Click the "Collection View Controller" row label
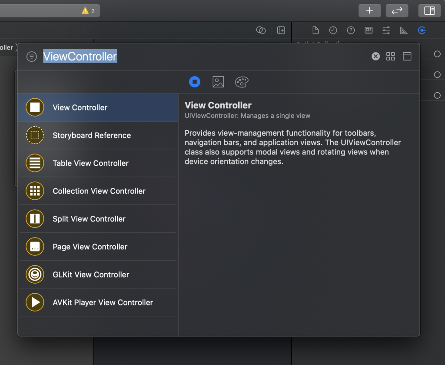 click(99, 191)
